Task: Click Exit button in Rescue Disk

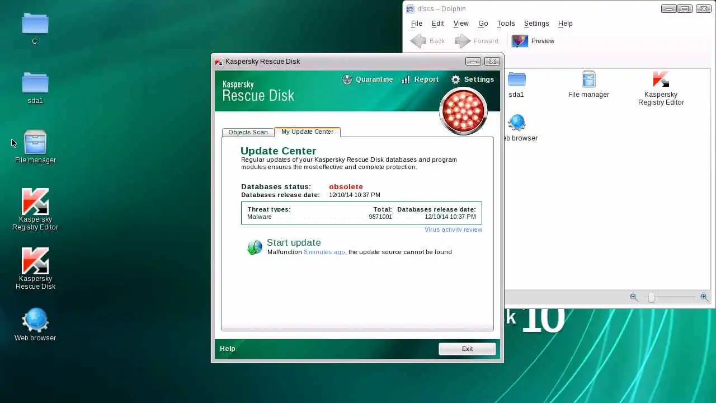Action: click(467, 349)
